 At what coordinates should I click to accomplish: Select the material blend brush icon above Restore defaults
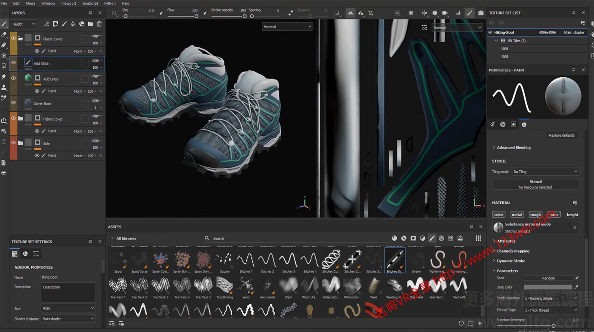pyautogui.click(x=524, y=124)
